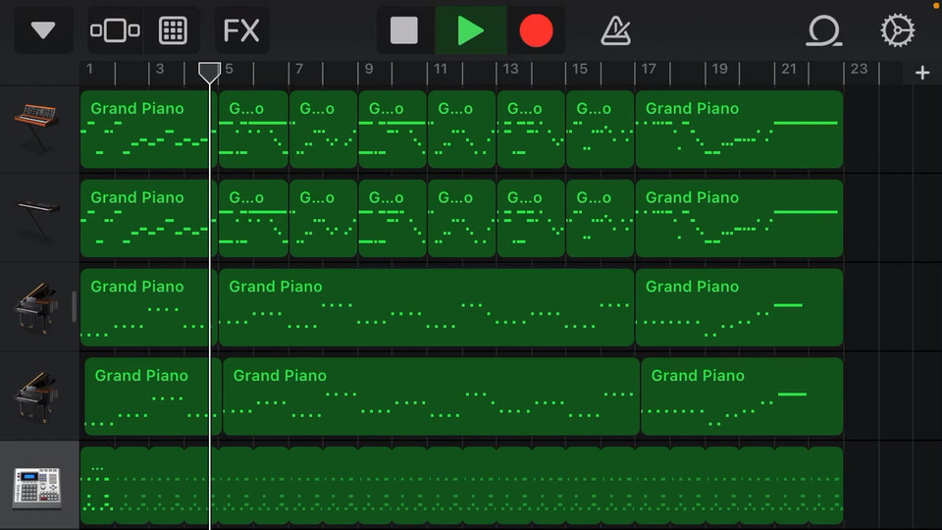Select keyboard track's Grand Piano region at bar 17
The width and height of the screenshot is (942, 530).
739,218
